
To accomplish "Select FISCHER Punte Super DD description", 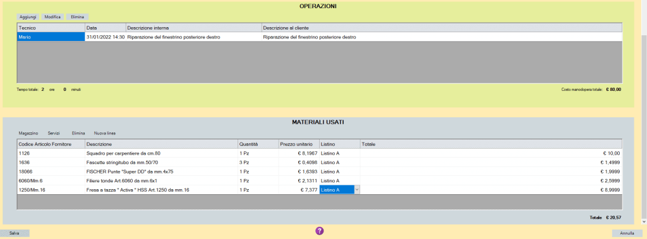I will point(161,172).
